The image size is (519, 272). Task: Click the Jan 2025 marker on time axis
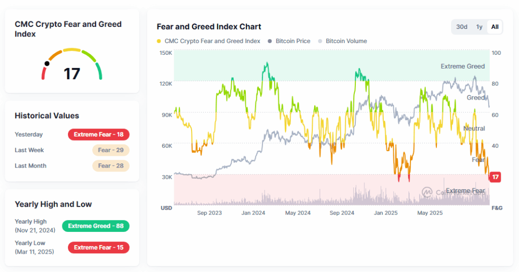[x=386, y=213]
